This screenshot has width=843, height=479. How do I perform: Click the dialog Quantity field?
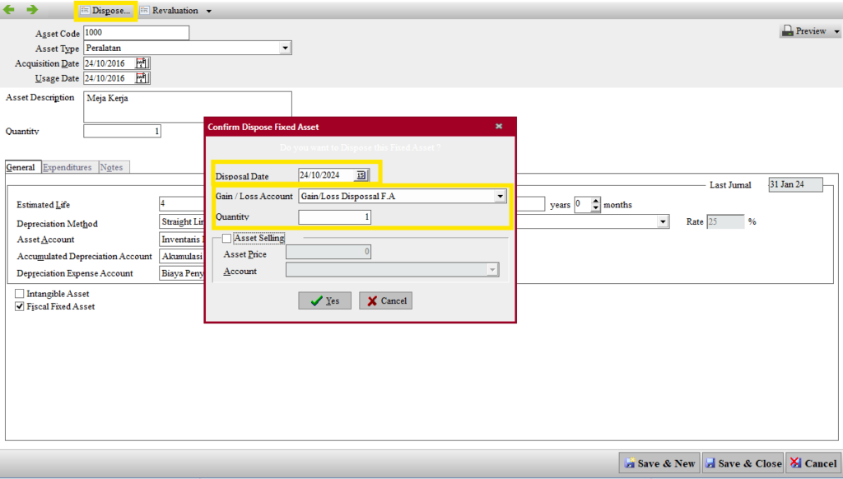pyautogui.click(x=334, y=217)
